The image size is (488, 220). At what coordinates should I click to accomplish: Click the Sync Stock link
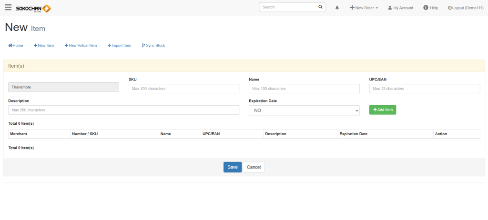coord(153,46)
